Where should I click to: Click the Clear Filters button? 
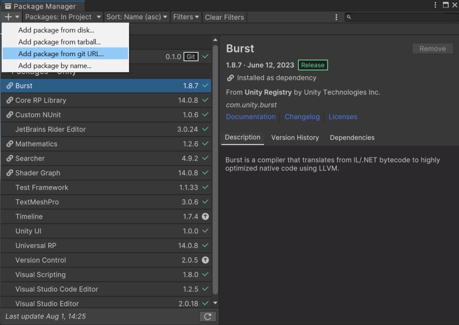coord(224,17)
